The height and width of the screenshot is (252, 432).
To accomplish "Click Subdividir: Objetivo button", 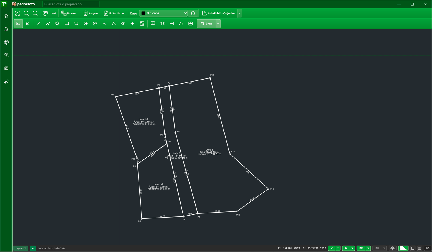I will [x=219, y=13].
